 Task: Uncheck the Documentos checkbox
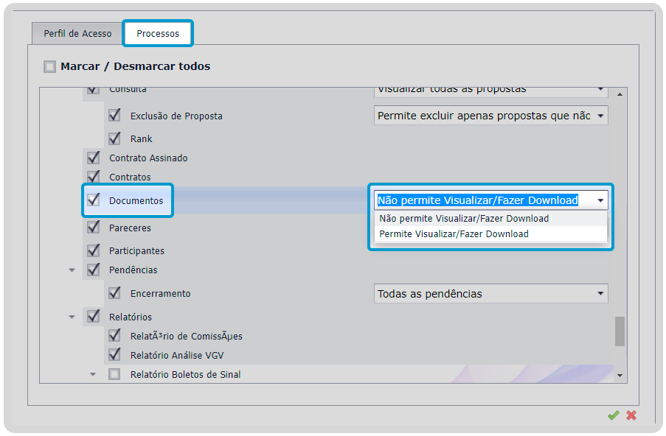click(x=94, y=200)
